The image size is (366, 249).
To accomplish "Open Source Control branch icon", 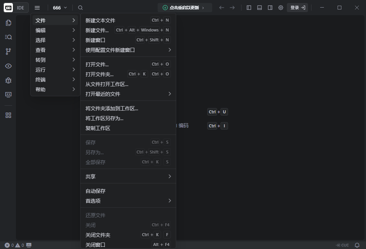I will coord(8,52).
